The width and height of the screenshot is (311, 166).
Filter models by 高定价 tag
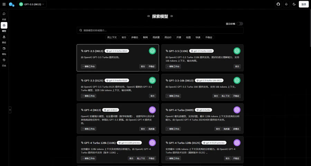(x=168, y=37)
